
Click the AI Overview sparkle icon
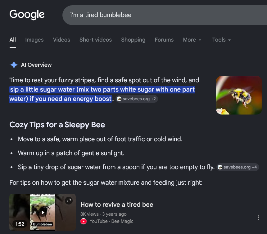[14, 65]
